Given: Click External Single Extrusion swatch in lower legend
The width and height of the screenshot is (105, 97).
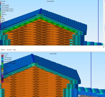Looking at the screenshot, I should tap(2, 62).
